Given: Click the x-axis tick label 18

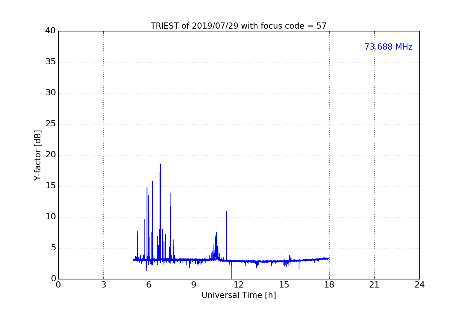Looking at the screenshot, I should click(329, 285).
